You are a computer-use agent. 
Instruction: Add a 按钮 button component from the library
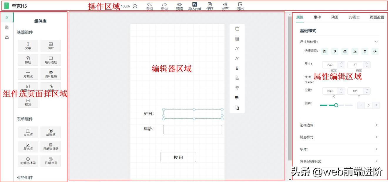point(28,60)
